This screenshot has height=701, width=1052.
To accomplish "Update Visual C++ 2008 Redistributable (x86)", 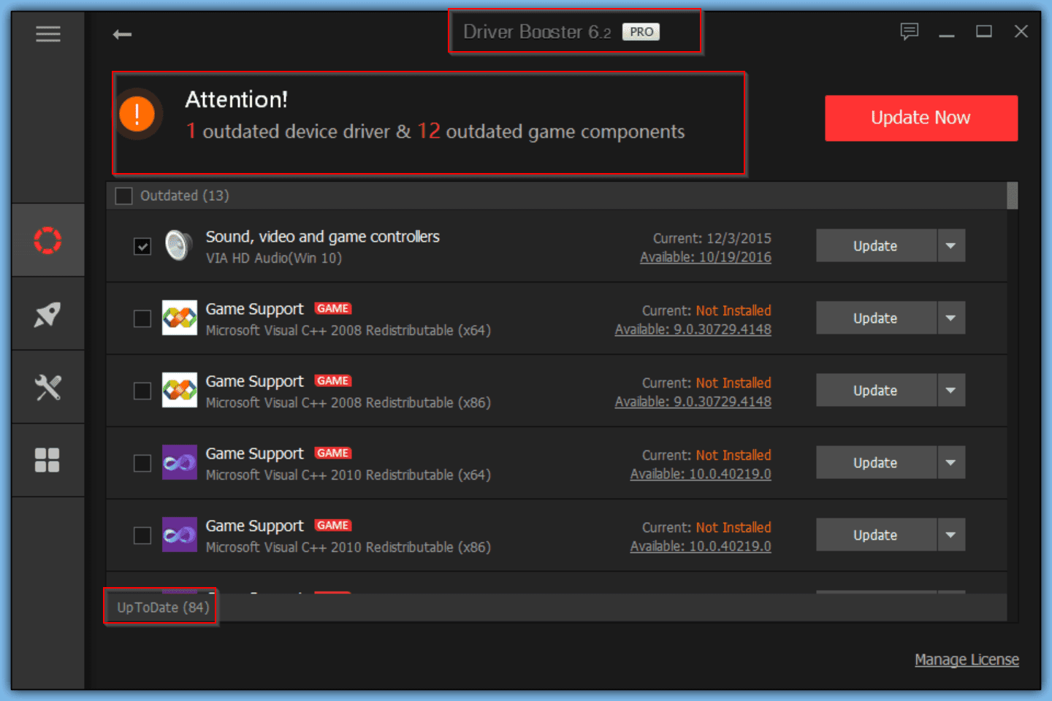I will point(876,390).
